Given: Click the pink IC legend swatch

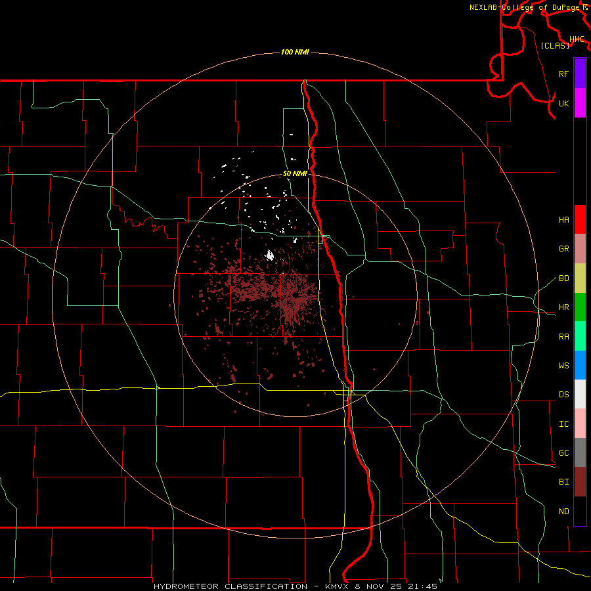Looking at the screenshot, I should [580, 424].
